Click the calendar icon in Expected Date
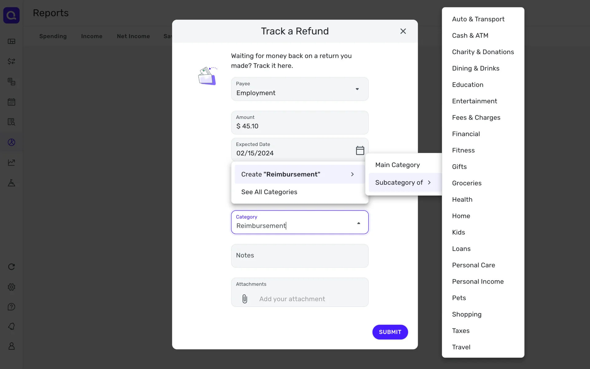This screenshot has width=590, height=369. click(360, 150)
